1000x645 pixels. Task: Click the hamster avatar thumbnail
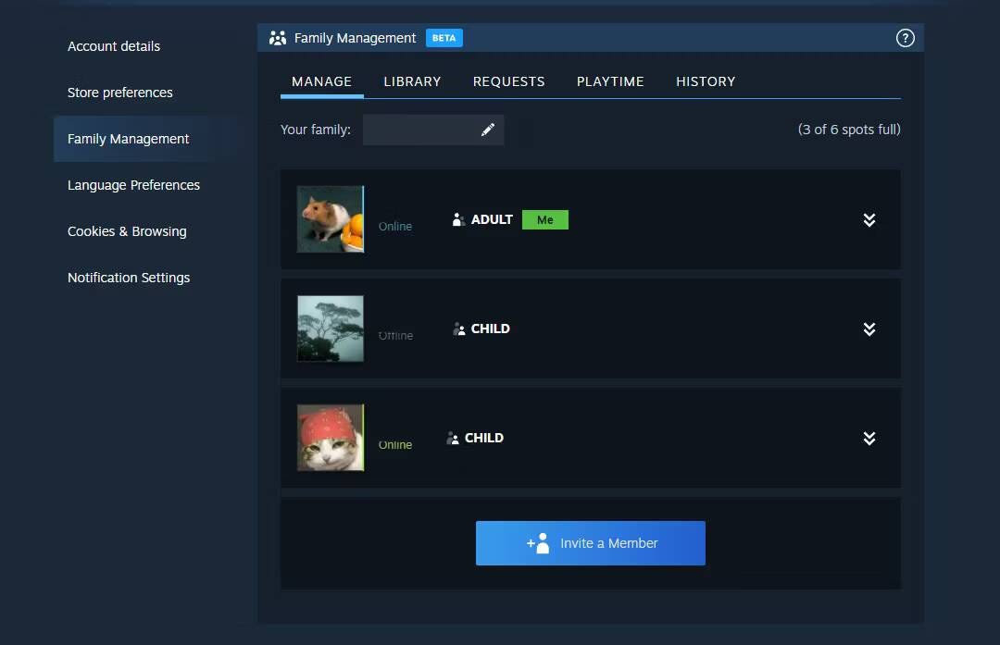(x=330, y=218)
